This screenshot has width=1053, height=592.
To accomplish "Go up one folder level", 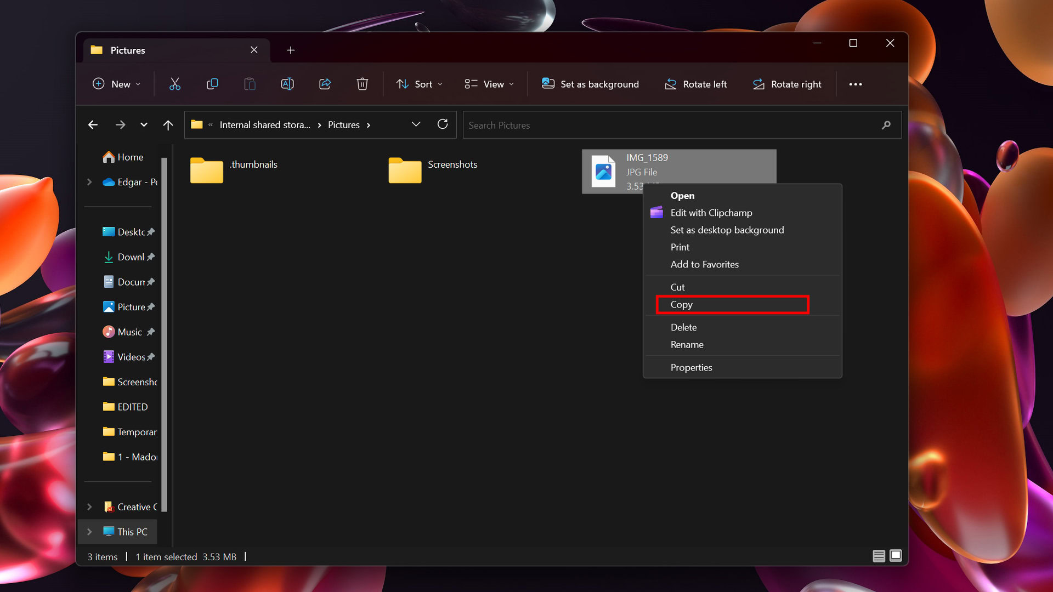I will [168, 125].
